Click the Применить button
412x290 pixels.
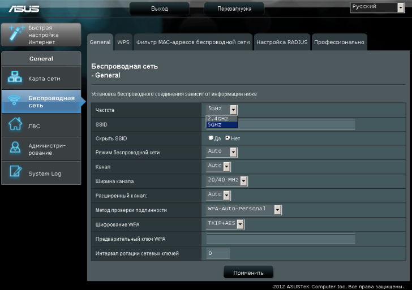pos(248,272)
